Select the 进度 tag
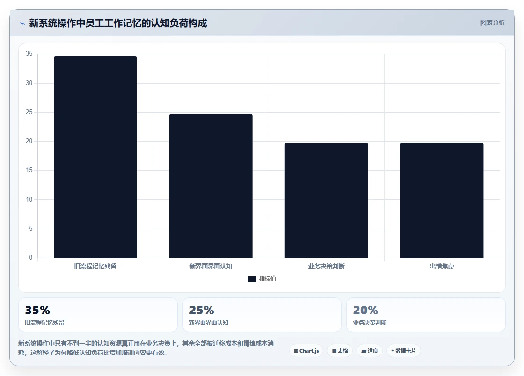 pyautogui.click(x=370, y=351)
